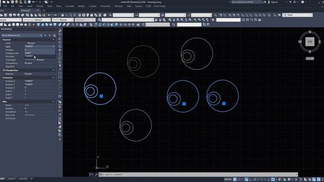Viewport: 324px width, 182px height.
Task: Open the File menu
Action: pos(5,6)
